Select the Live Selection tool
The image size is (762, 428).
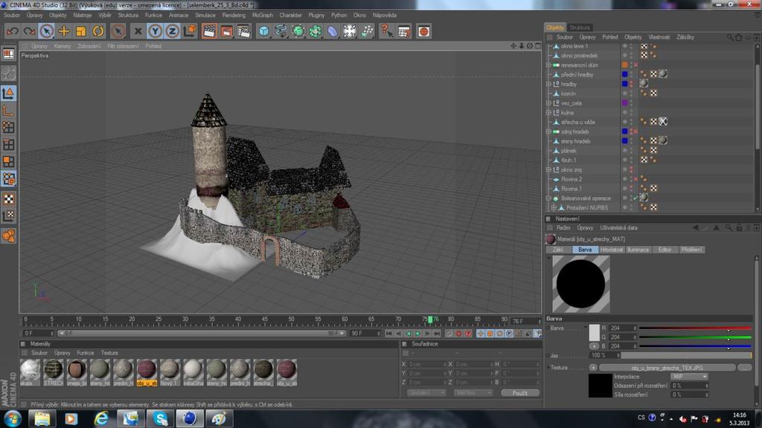[47, 31]
